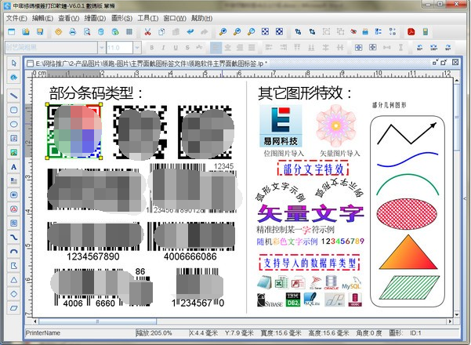The width and height of the screenshot is (471, 345).
Task: Select the triangle shape tool in left toolbox
Action: [x=14, y=280]
